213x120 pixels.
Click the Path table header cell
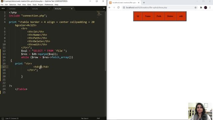click(159, 16)
